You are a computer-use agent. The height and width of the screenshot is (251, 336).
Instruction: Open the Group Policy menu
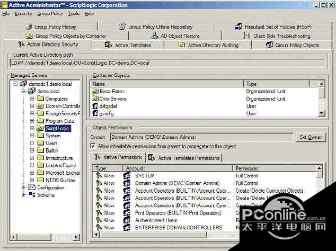50,13
